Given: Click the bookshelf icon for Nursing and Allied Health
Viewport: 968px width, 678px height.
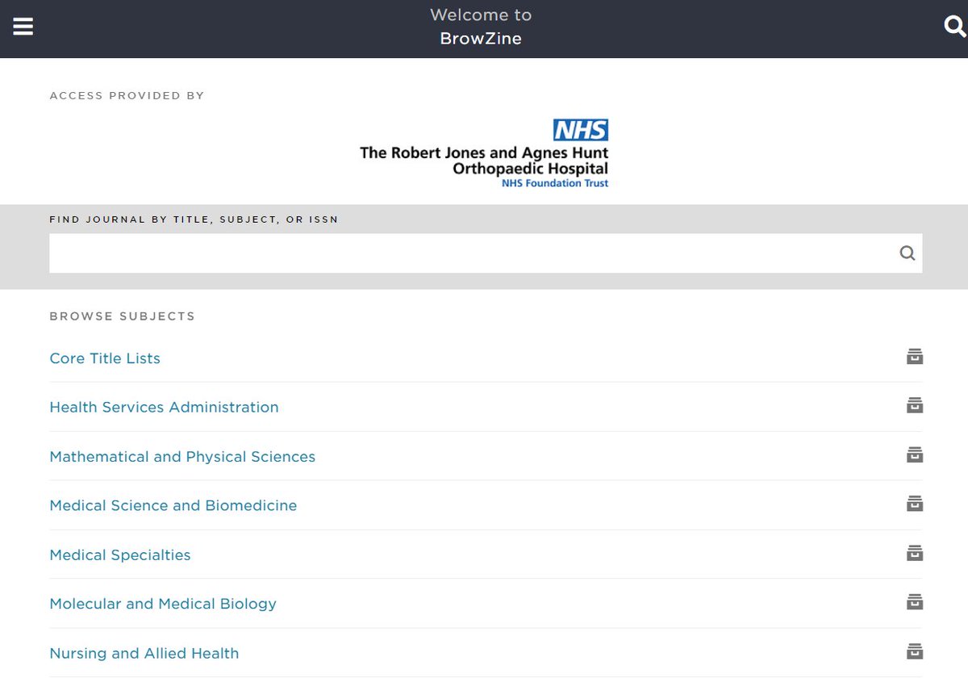Looking at the screenshot, I should click(914, 651).
